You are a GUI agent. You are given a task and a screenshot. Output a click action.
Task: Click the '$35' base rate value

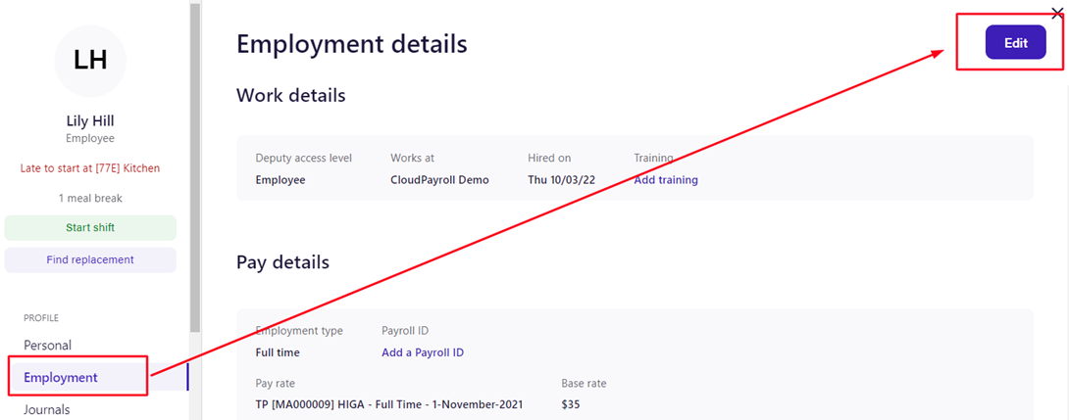(x=571, y=404)
